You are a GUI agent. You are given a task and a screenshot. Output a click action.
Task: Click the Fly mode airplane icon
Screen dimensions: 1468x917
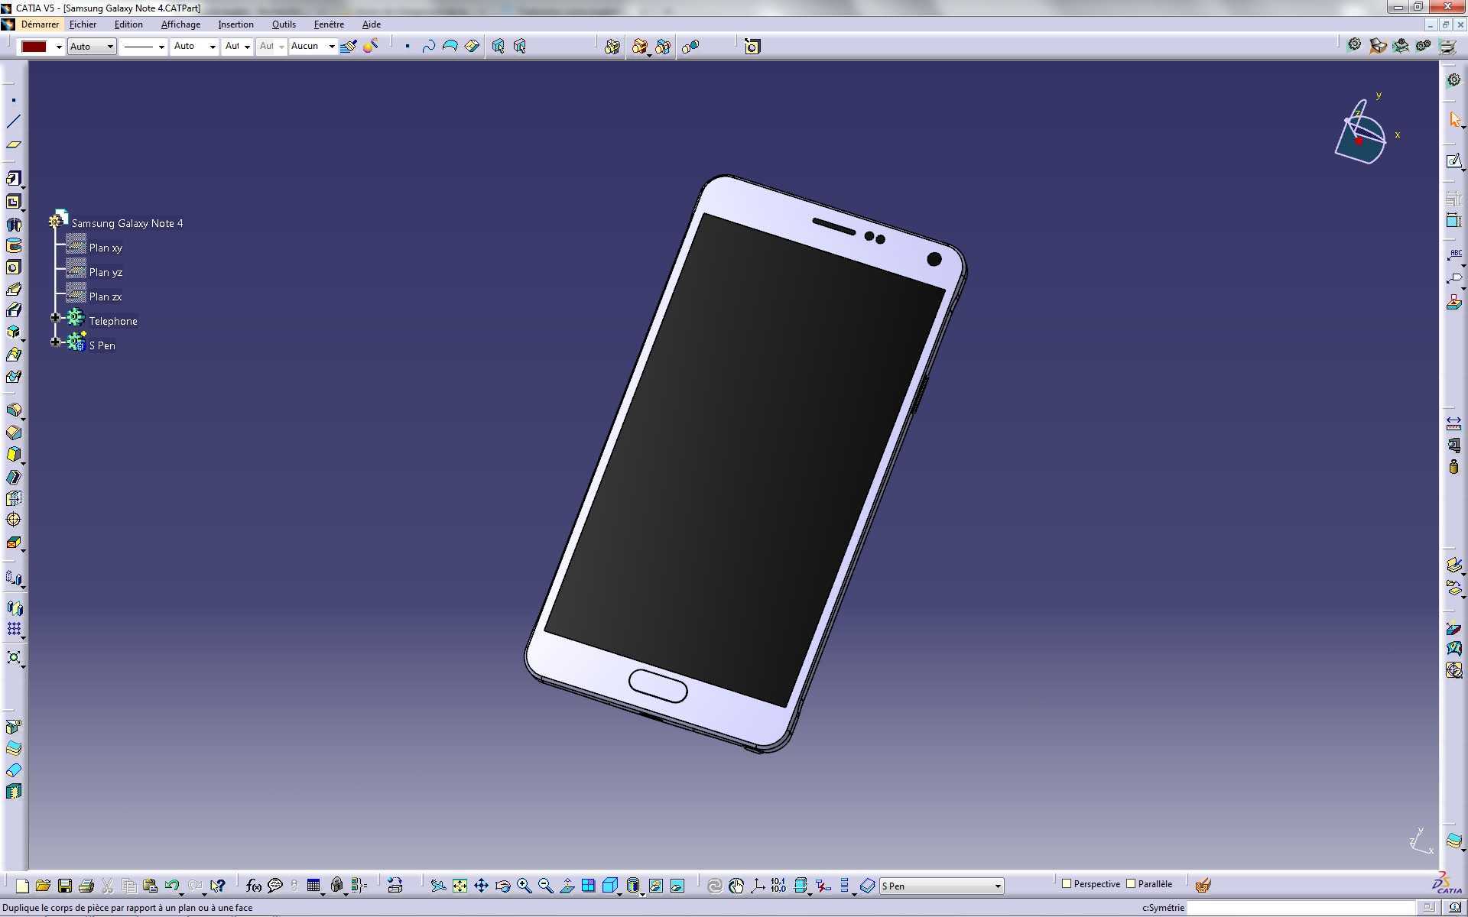[x=438, y=886]
